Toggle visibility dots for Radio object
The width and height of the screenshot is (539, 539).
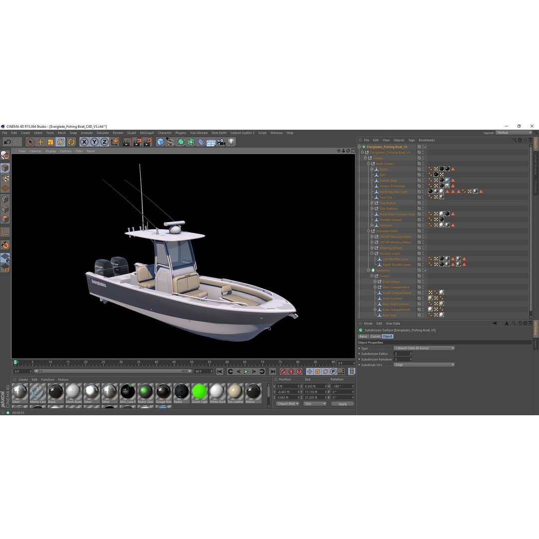(x=423, y=169)
